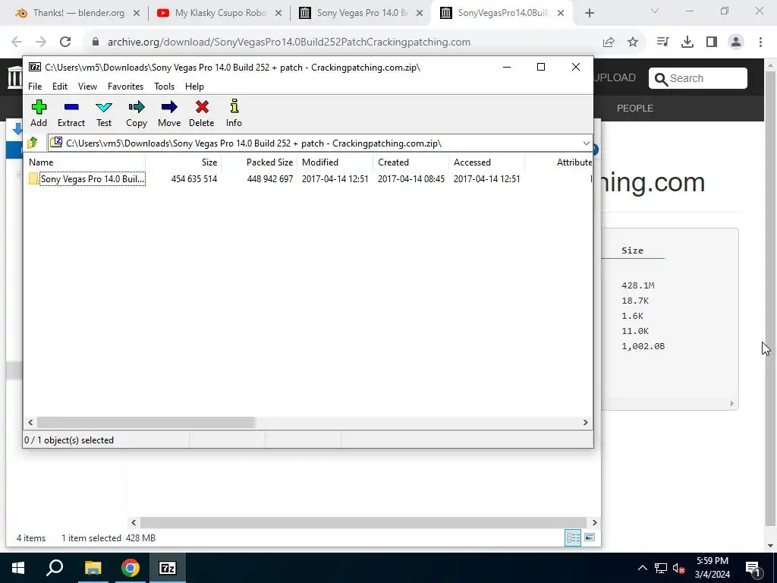Click the archive.org UPLOAD link
Viewport: 777px width, 583px height.
coord(615,78)
